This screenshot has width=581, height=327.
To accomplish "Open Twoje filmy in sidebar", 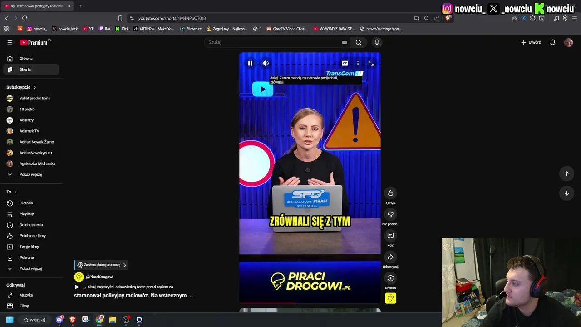I will pos(31,247).
